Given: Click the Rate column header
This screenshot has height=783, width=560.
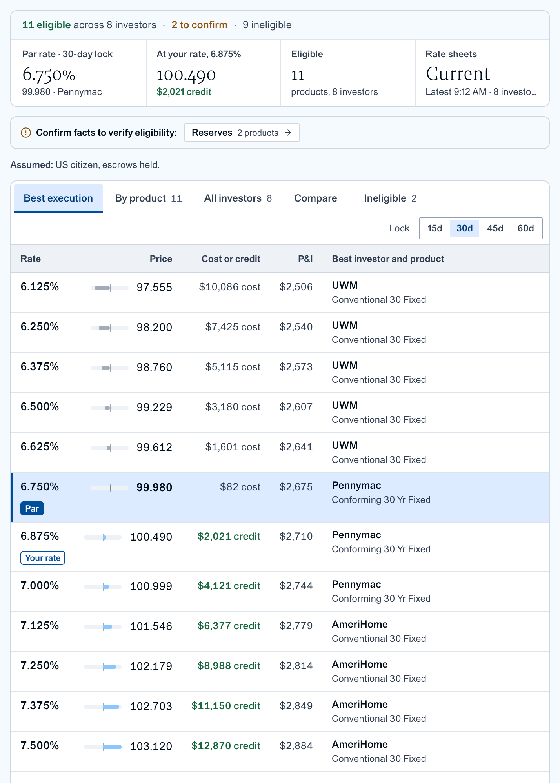Looking at the screenshot, I should click(31, 259).
